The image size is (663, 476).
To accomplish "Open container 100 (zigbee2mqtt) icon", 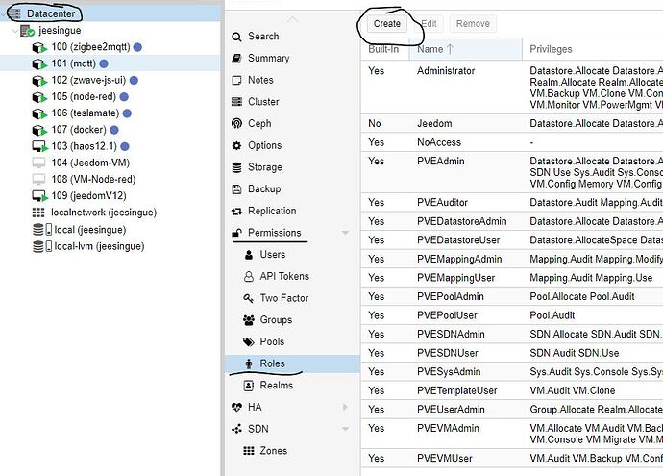I will [39, 47].
